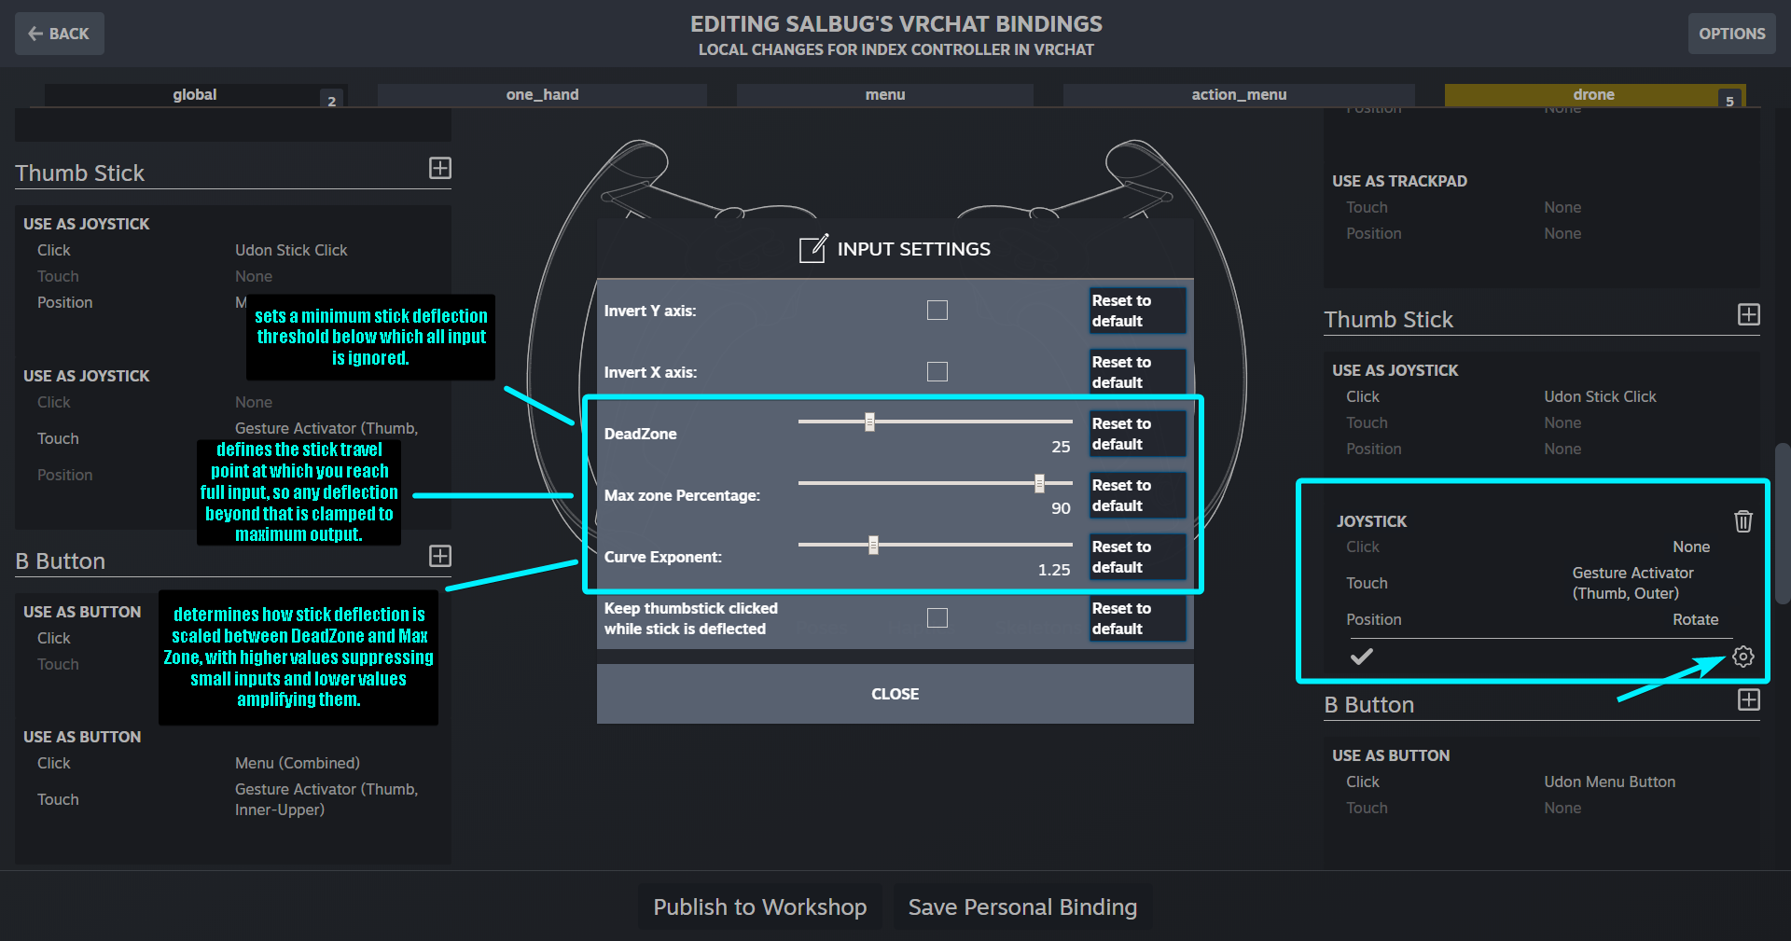Click the right-side vertical scrollbar
This screenshot has width=1791, height=941.
click(x=1783, y=524)
